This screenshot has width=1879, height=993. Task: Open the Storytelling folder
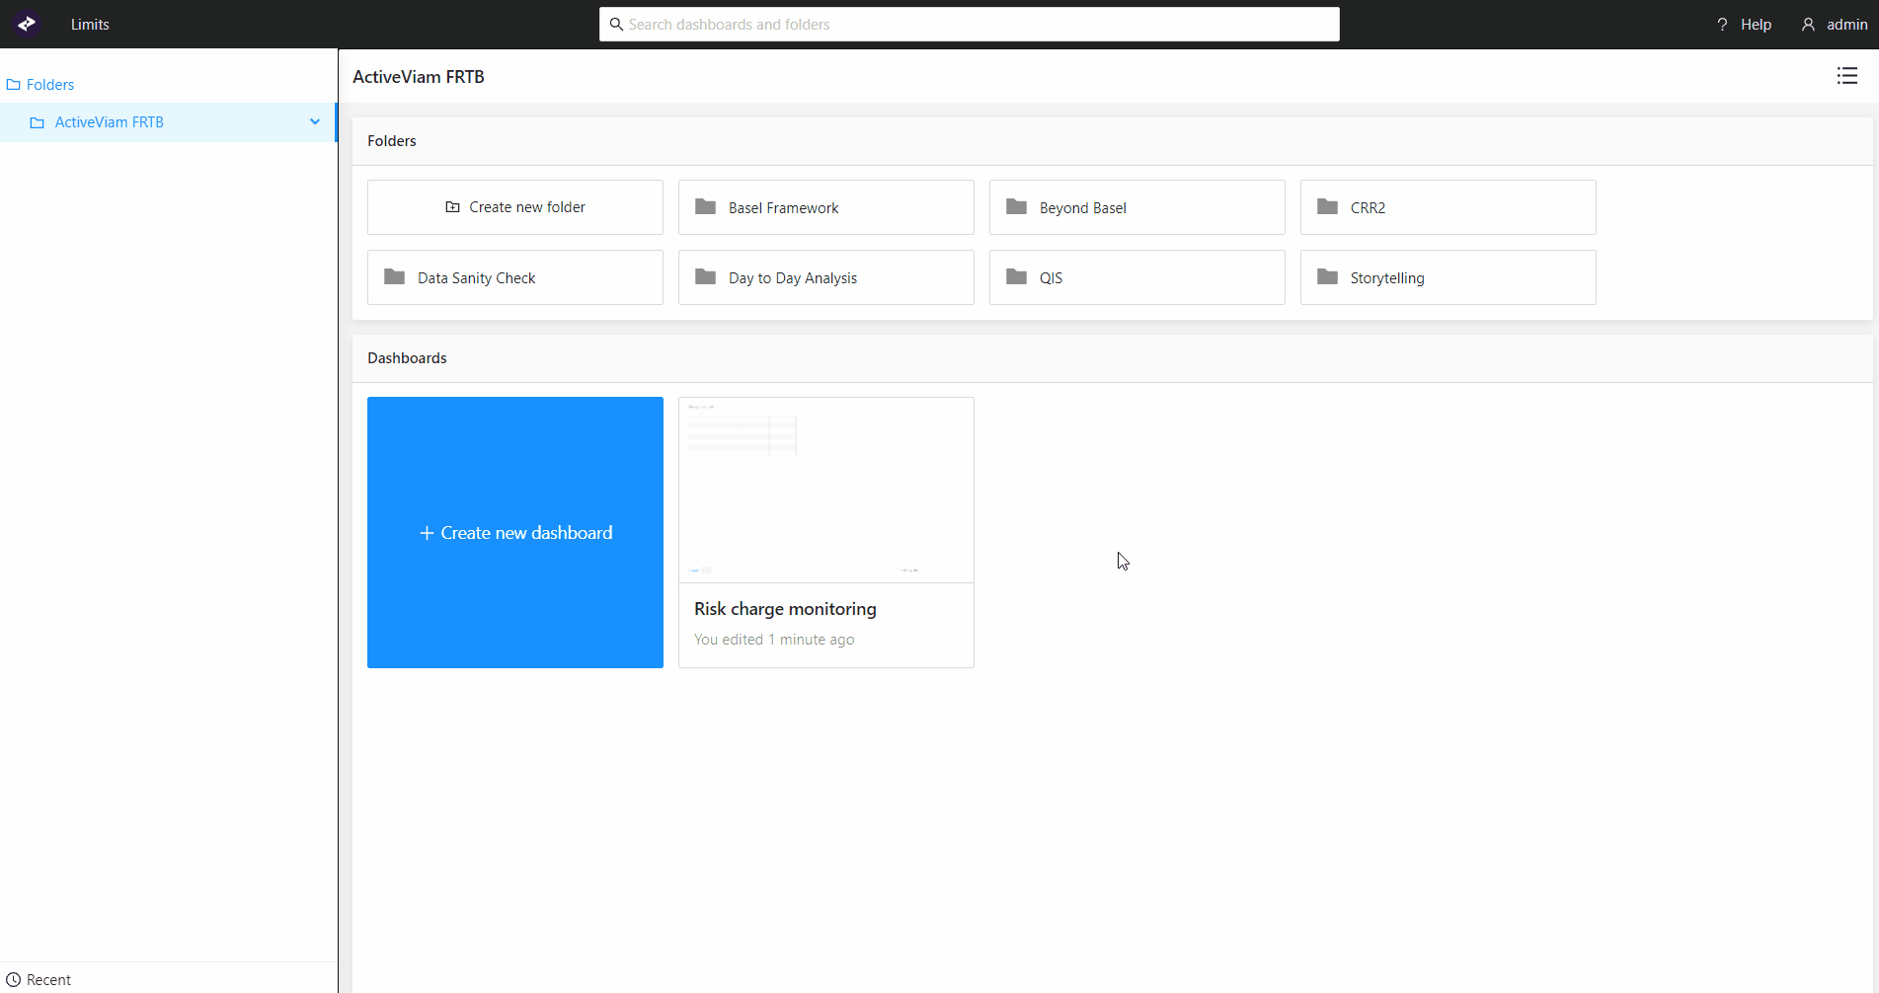(x=1448, y=277)
